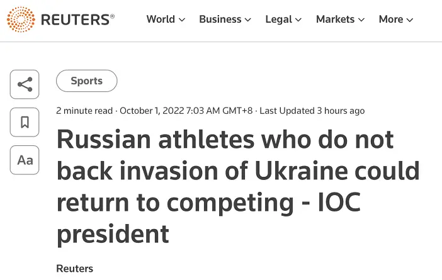Open the Aa text size control
The height and width of the screenshot is (280, 442).
pos(25,160)
